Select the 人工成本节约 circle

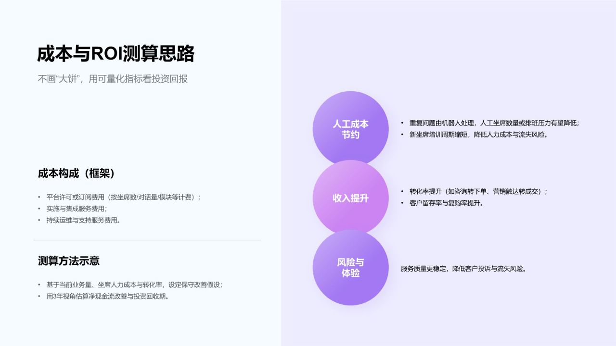point(350,129)
